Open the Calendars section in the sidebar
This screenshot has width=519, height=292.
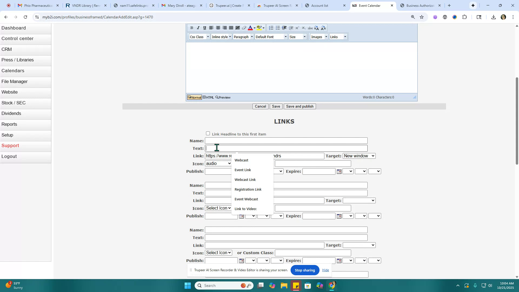pos(13,71)
